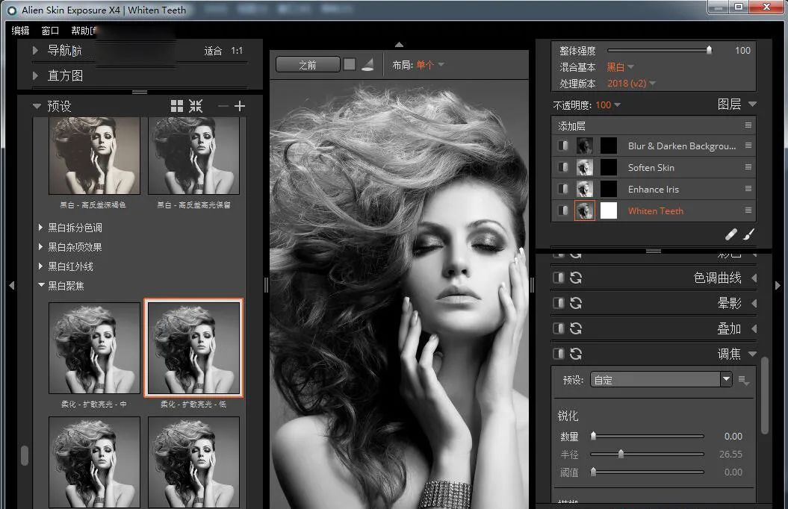Toggle the 晕影 panel effect

pyautogui.click(x=559, y=303)
